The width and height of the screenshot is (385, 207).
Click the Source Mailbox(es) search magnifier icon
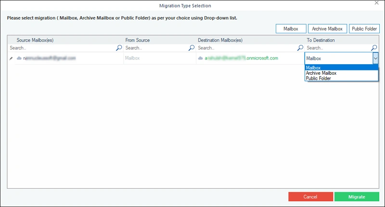click(x=119, y=48)
